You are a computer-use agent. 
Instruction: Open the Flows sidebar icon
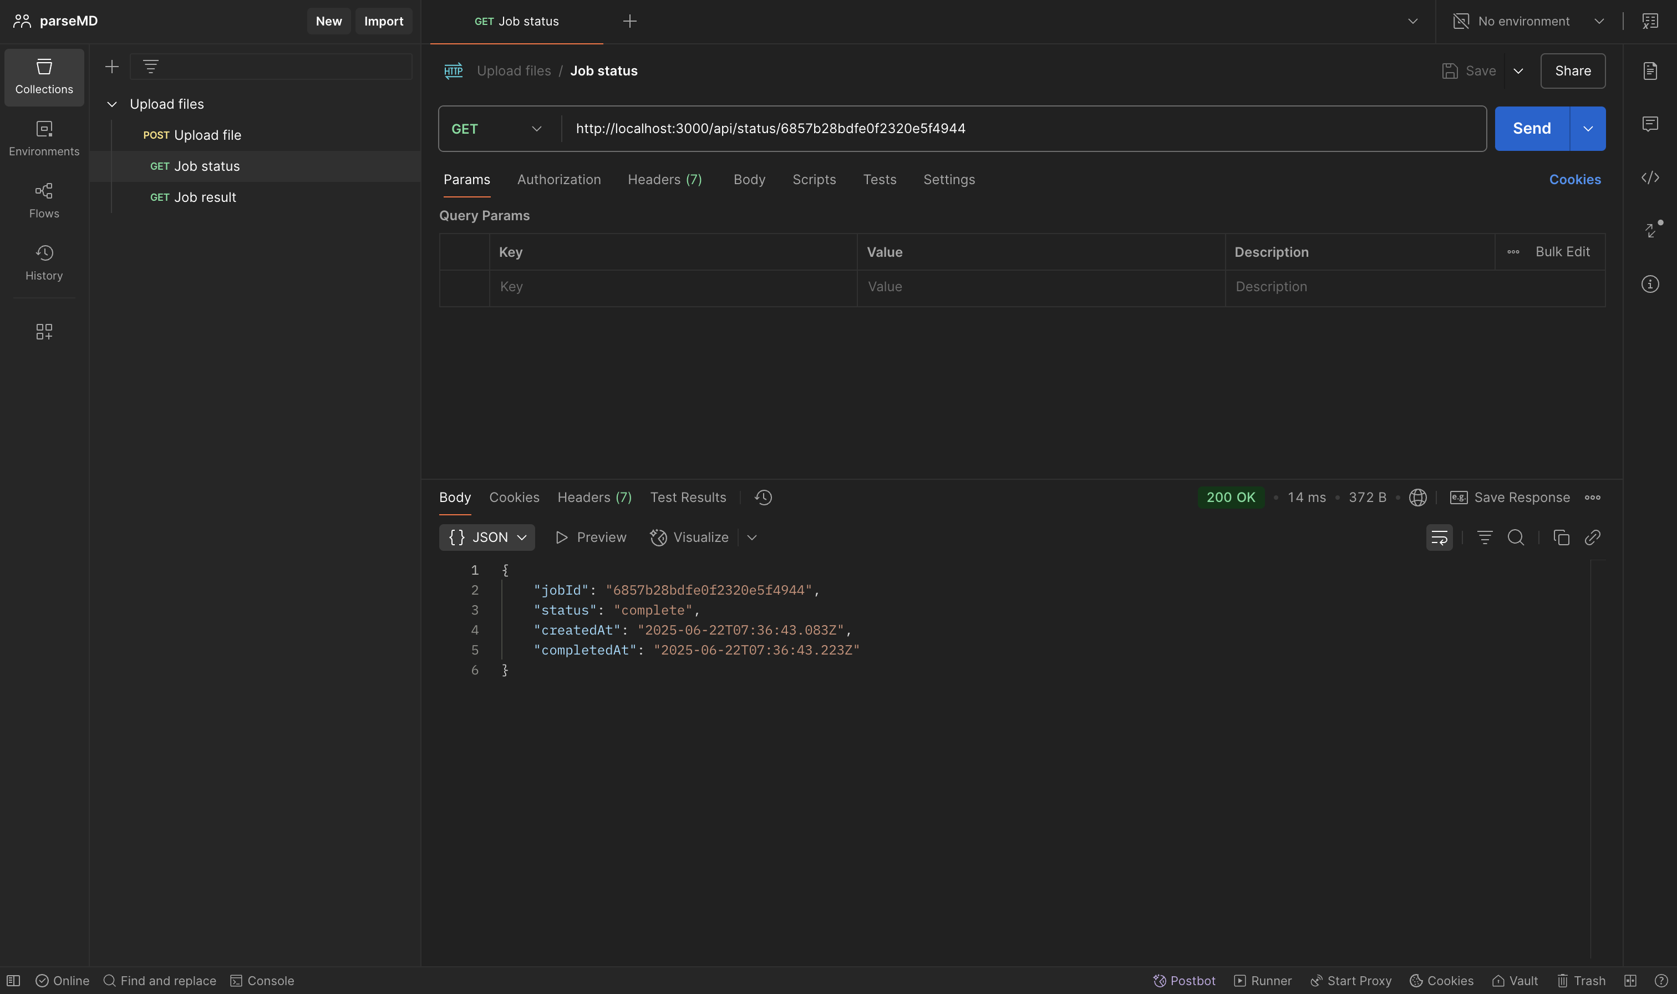point(44,201)
